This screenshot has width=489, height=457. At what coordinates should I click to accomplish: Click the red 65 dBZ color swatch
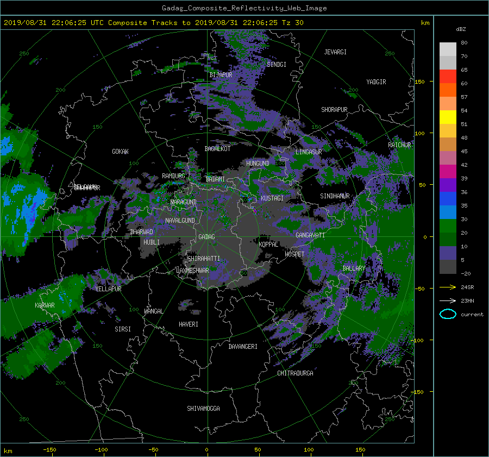tap(448, 76)
